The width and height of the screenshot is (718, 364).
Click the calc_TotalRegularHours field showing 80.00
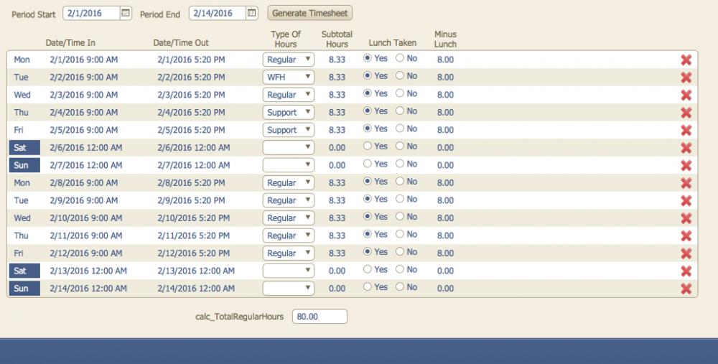(x=320, y=317)
